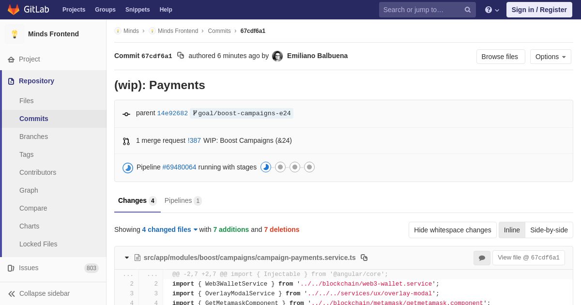The image size is (581, 305).
Task: Open branch goal/boost-campaigns-e24
Action: pos(242,113)
